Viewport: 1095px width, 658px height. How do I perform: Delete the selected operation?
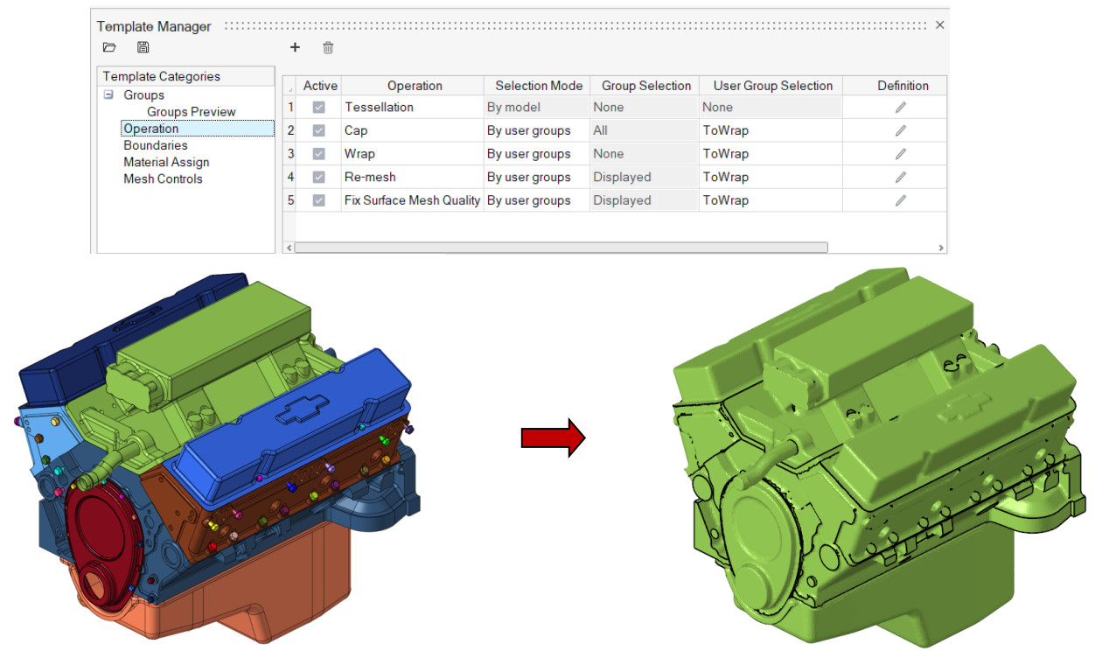tap(328, 48)
